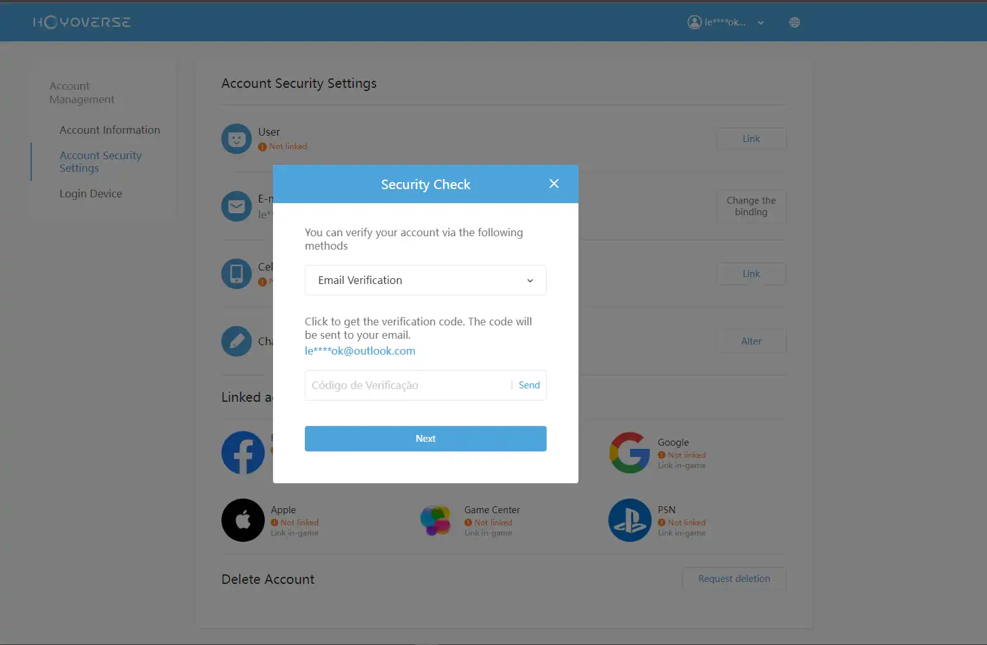Image resolution: width=987 pixels, height=645 pixels.
Task: Click the Google account icon
Action: (x=629, y=453)
